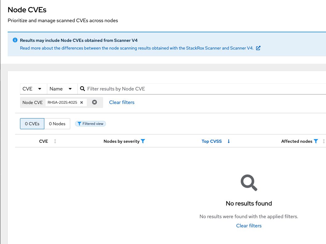This screenshot has width=326, height=244.
Task: Click No results were found with applied filters text
Action: [x=249, y=217]
